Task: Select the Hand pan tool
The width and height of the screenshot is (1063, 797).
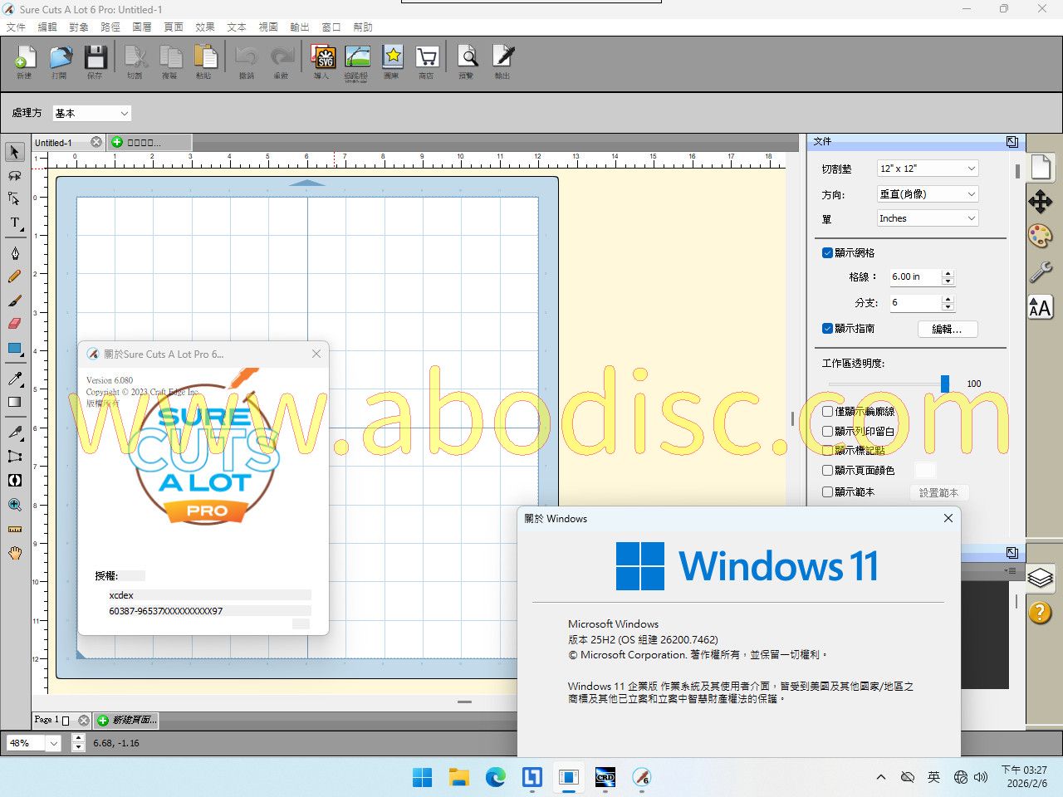Action: pyautogui.click(x=15, y=553)
